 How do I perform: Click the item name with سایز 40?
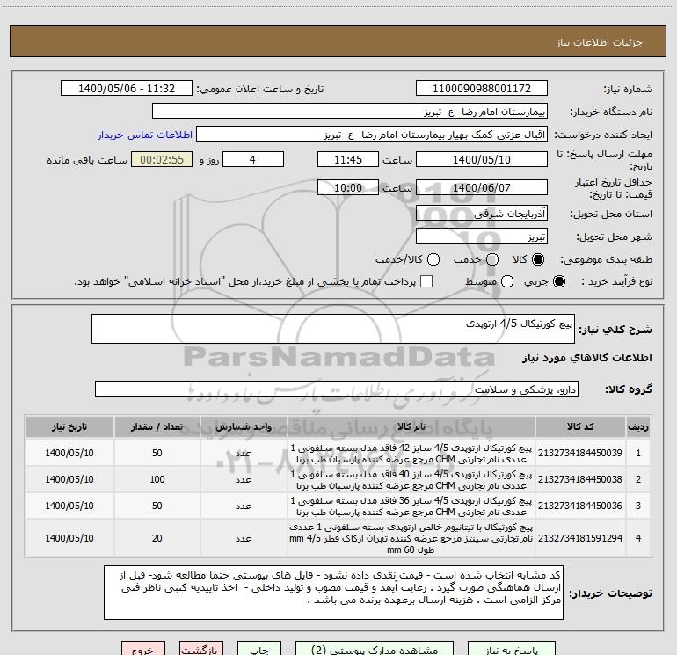tap(411, 480)
